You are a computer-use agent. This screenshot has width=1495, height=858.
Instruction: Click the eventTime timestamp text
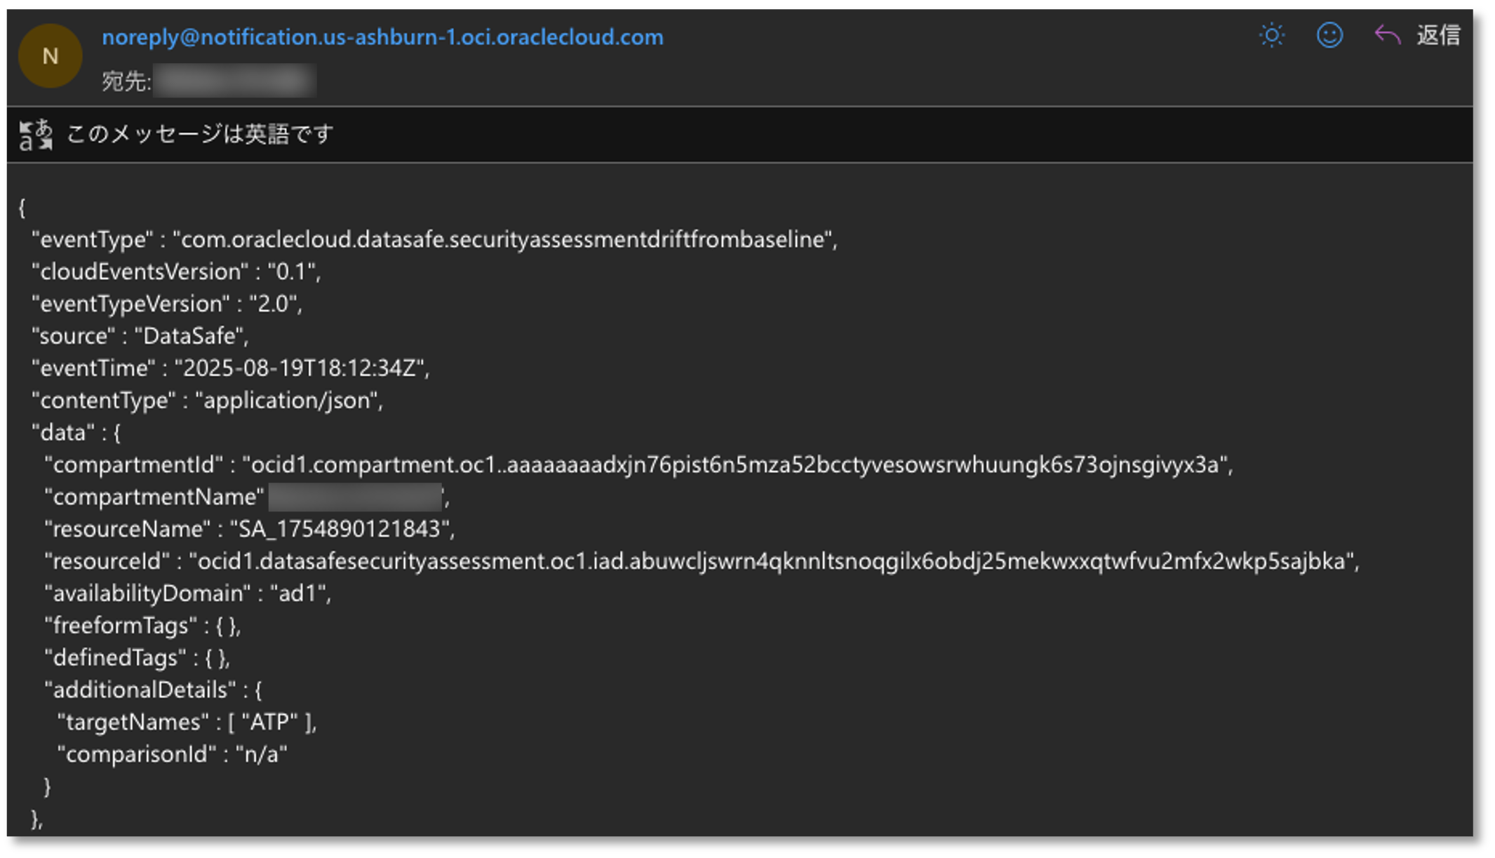click(302, 368)
